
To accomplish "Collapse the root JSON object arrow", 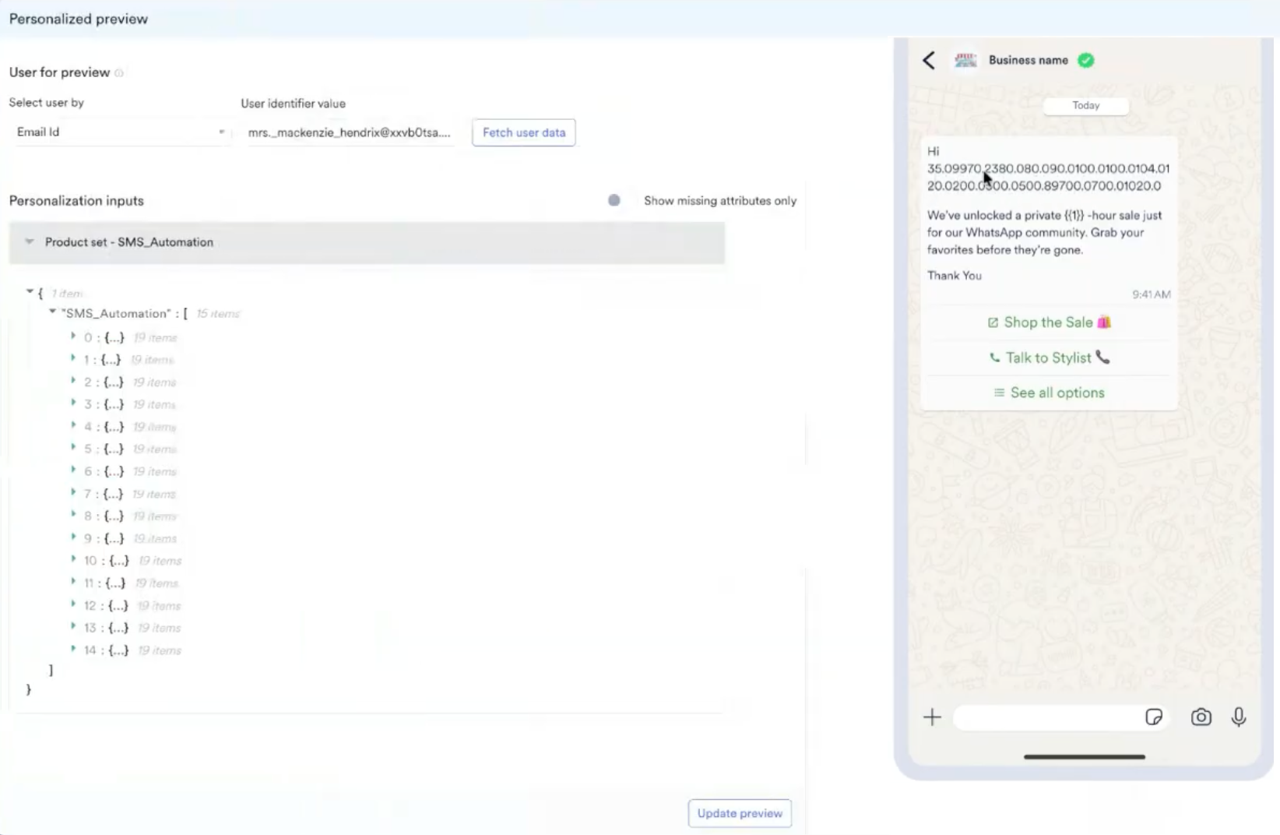I will 30,292.
